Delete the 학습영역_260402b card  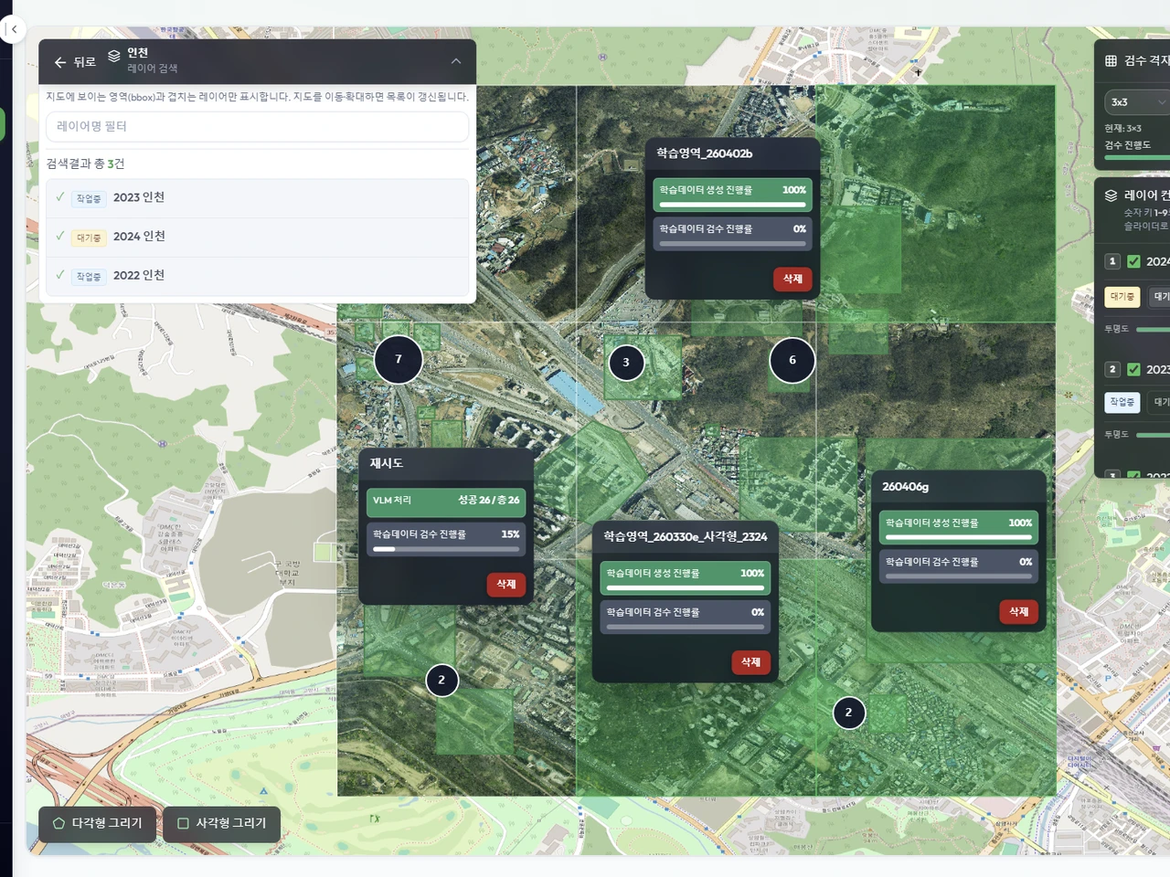point(792,279)
